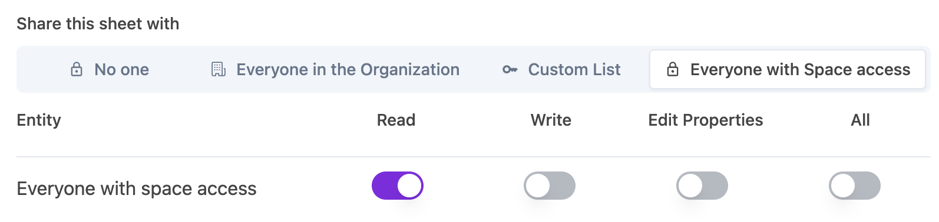Enable the Write permission toggle
Screen dimensions: 939x222
[550, 186]
